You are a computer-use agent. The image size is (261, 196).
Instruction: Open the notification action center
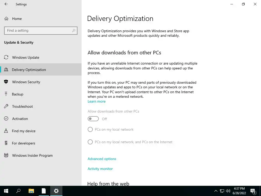pos(253,191)
